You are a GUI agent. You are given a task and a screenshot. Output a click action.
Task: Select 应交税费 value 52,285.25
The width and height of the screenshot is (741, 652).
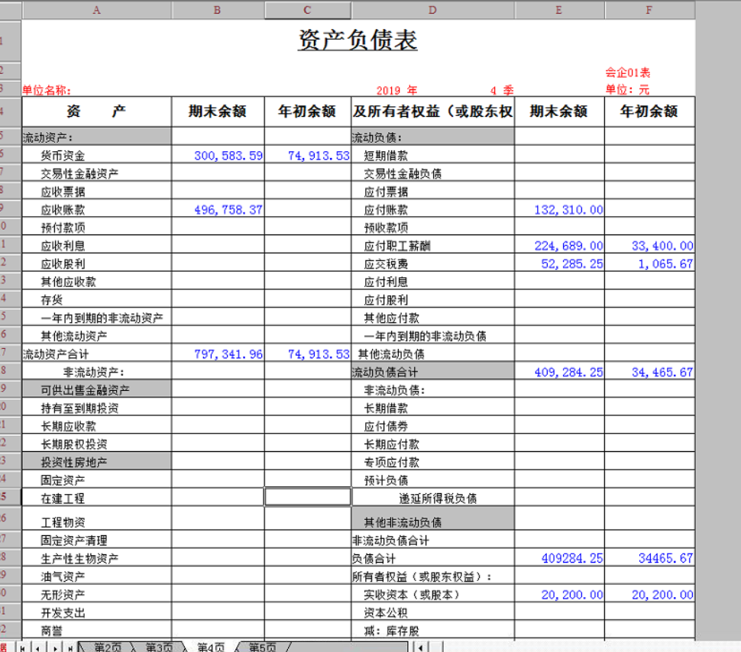pos(559,263)
